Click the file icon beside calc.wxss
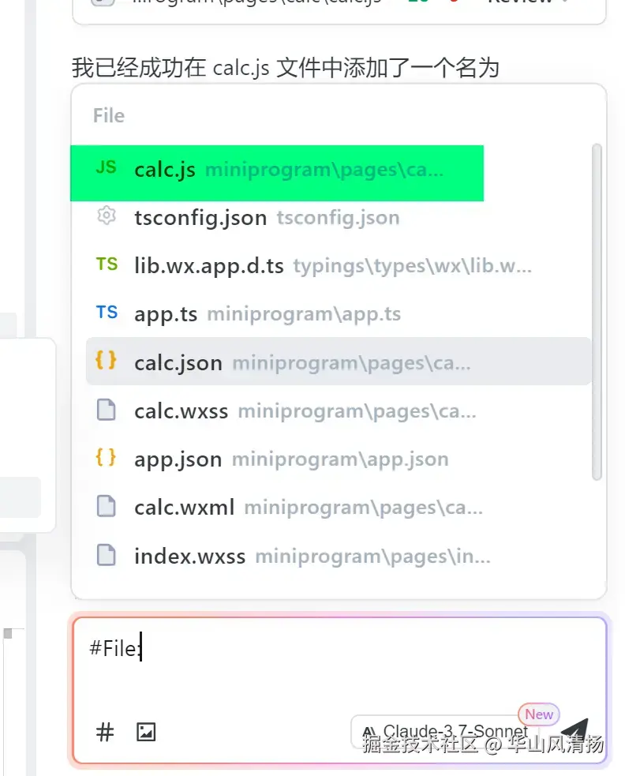 click(x=106, y=410)
